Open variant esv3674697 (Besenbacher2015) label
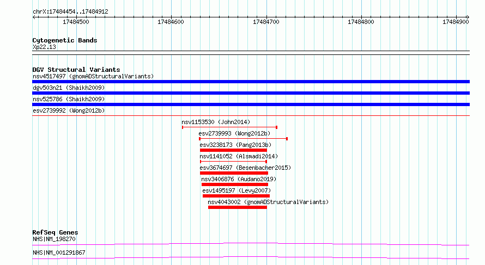The image size is (485, 265). 245,168
